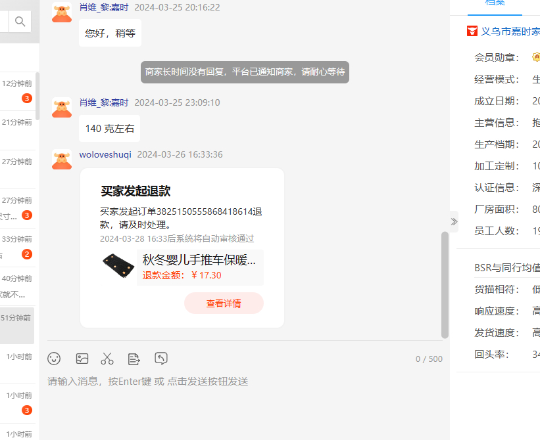Click the 会员勋章 label

pos(497,57)
